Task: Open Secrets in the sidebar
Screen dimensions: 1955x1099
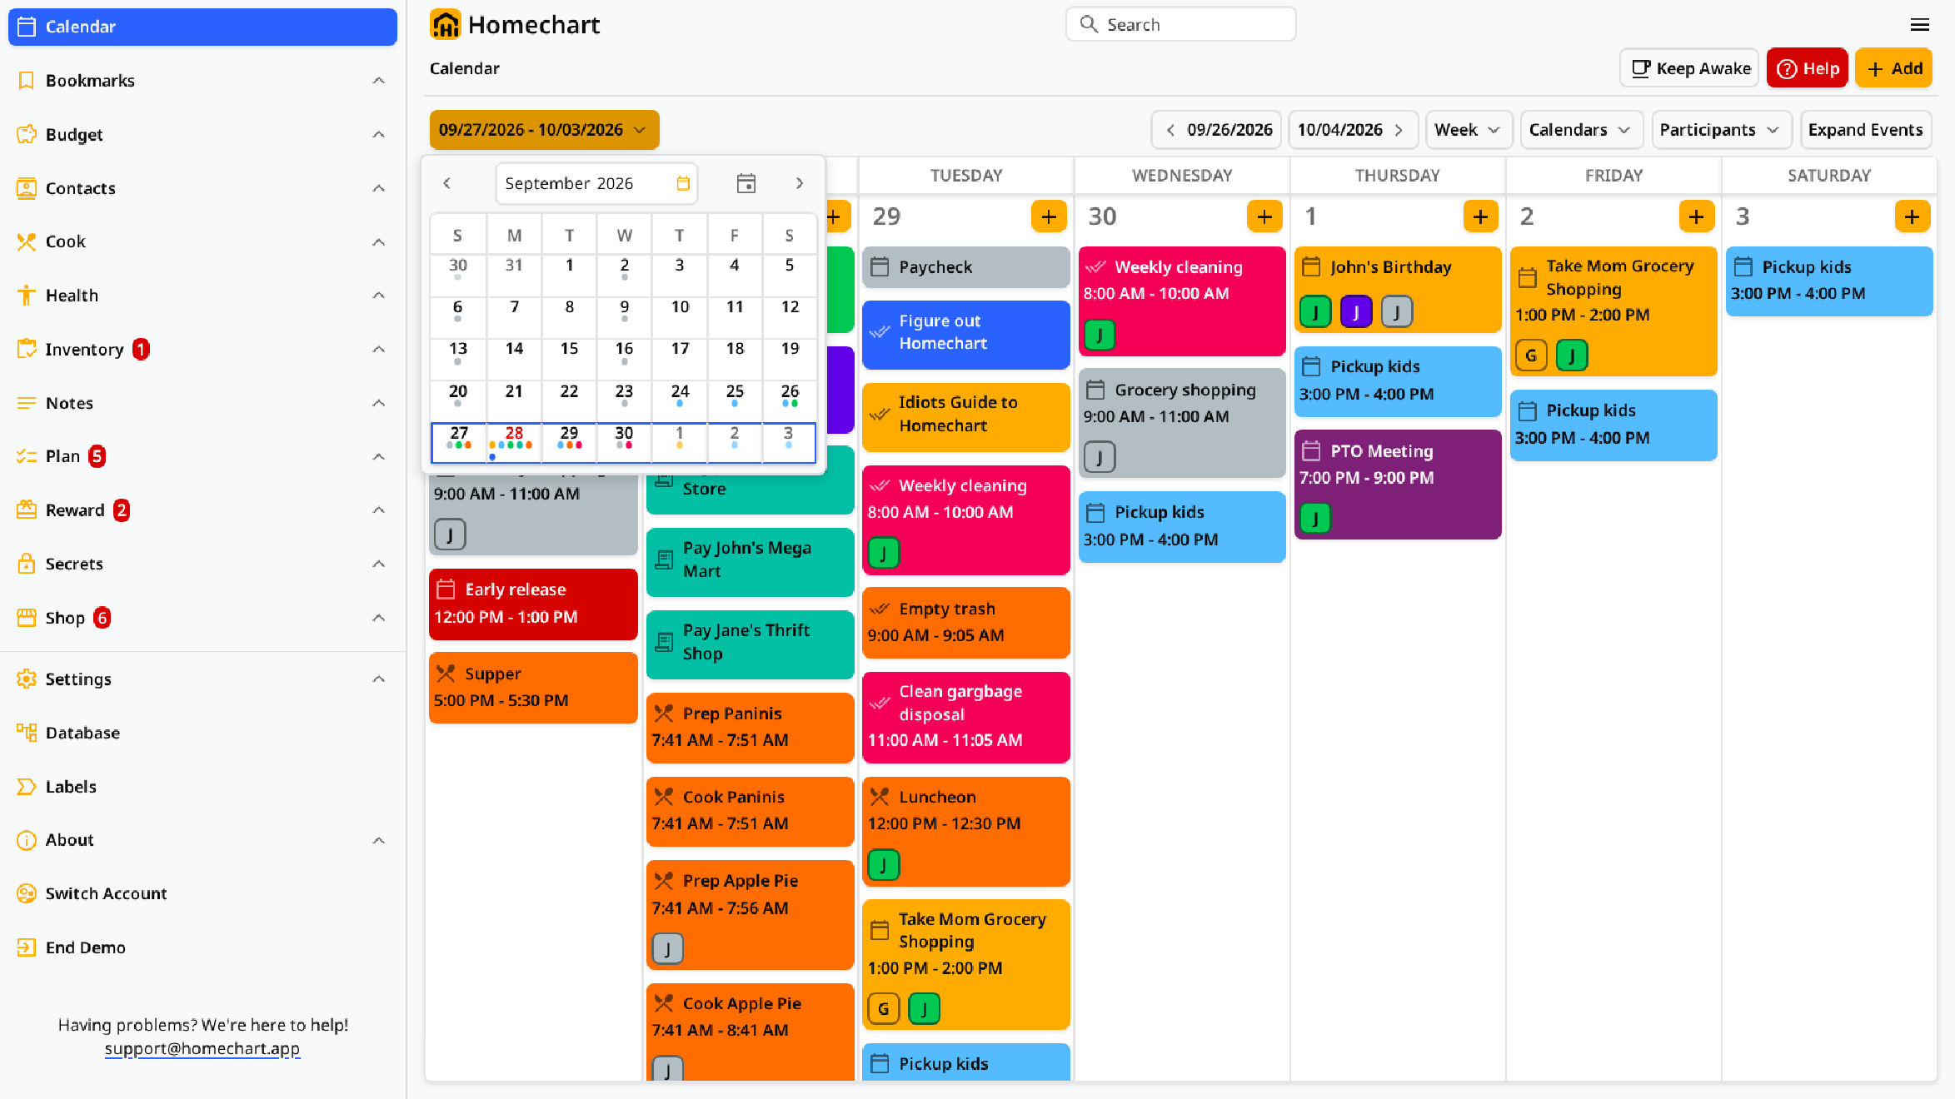Action: click(202, 564)
